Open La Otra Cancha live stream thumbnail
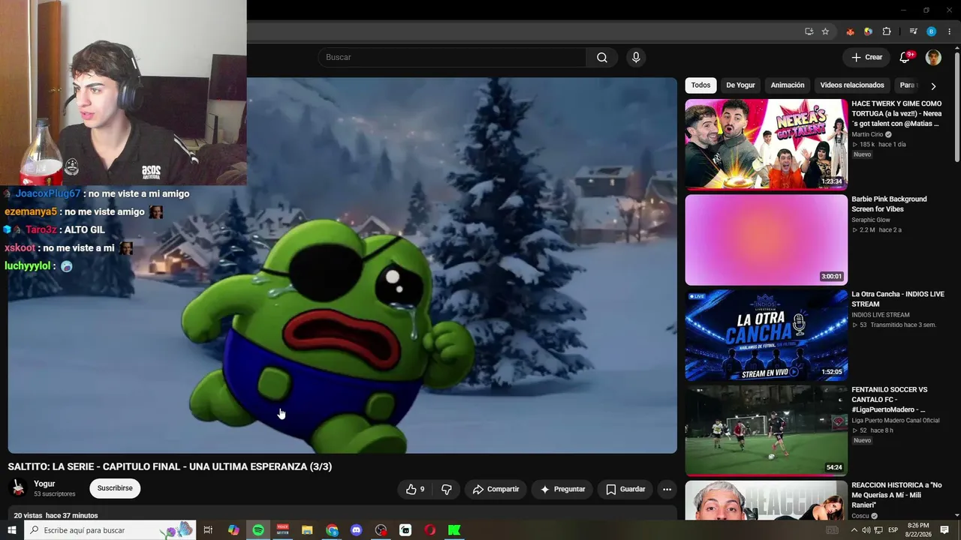961x540 pixels. (767, 335)
